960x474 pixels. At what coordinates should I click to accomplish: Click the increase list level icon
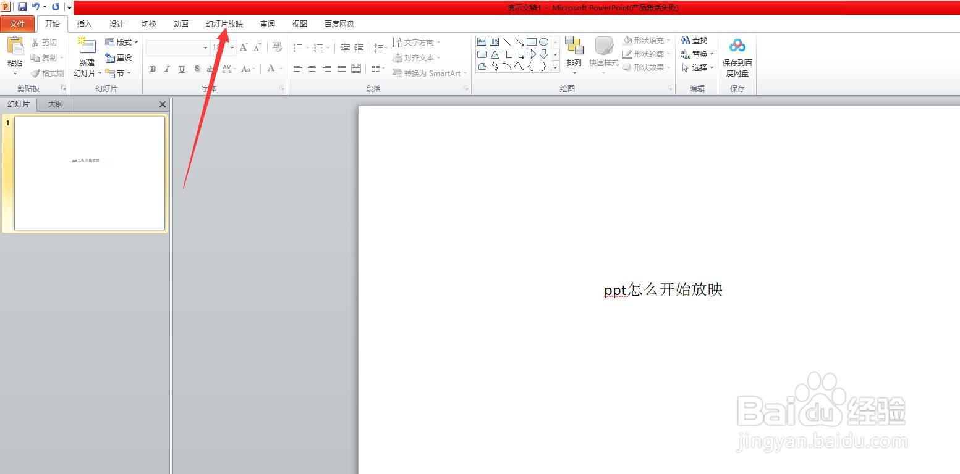coord(360,48)
